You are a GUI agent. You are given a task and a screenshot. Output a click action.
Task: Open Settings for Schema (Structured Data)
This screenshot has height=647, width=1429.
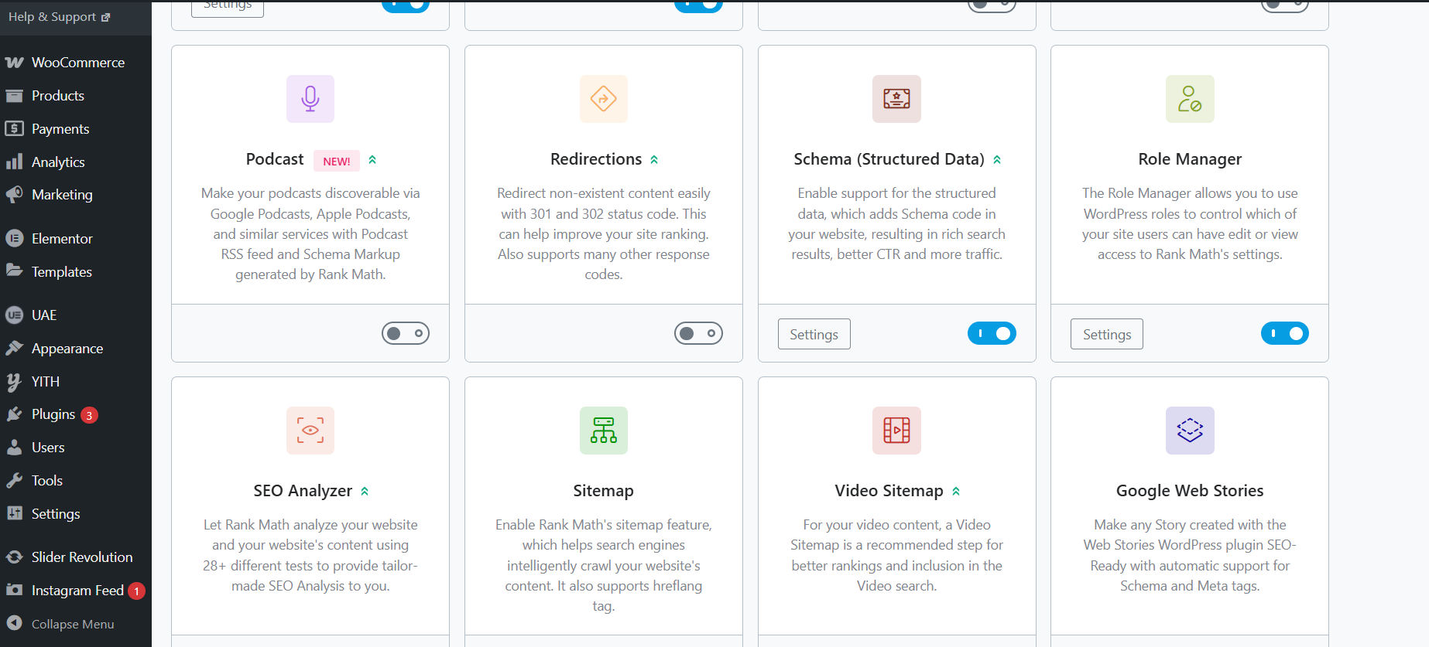pos(814,334)
